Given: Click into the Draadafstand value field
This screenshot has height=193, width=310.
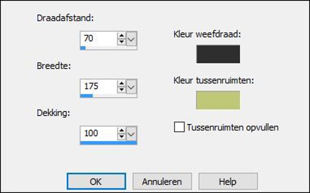Looking at the screenshot, I should (x=98, y=39).
